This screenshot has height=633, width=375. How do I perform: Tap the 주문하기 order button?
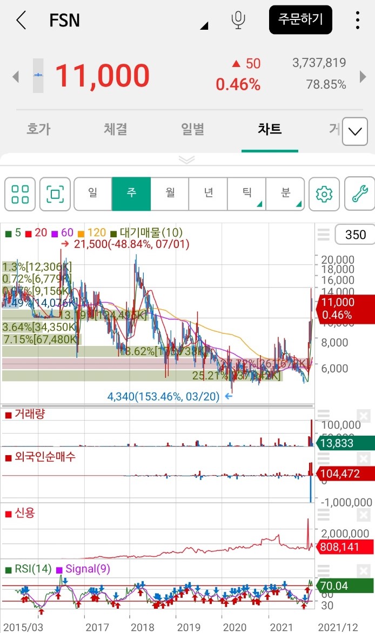point(301,19)
